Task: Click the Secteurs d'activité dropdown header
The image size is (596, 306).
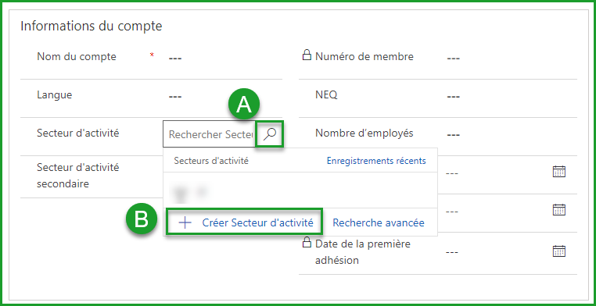Action: point(211,161)
